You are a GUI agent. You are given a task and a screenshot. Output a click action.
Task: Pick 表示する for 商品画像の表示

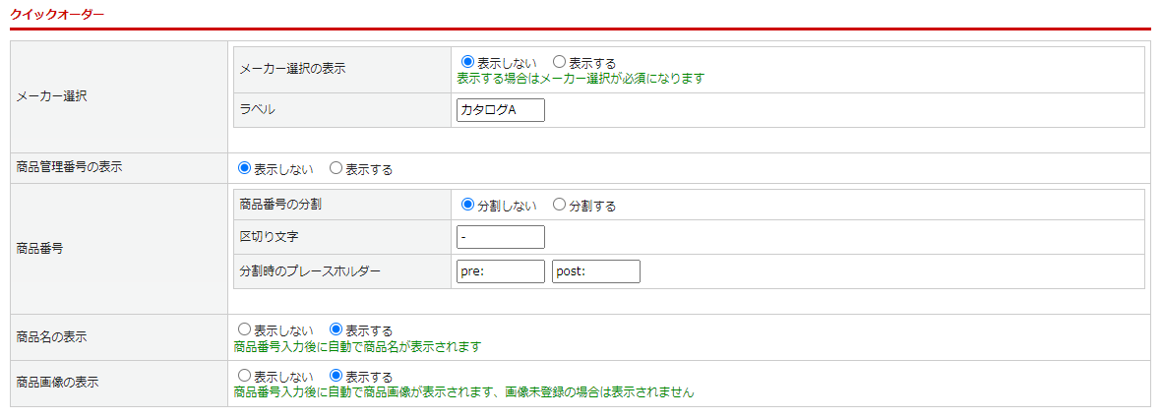tap(336, 376)
